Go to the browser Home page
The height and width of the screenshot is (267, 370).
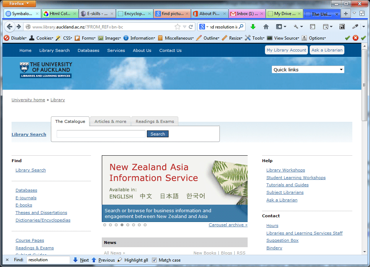point(266,27)
